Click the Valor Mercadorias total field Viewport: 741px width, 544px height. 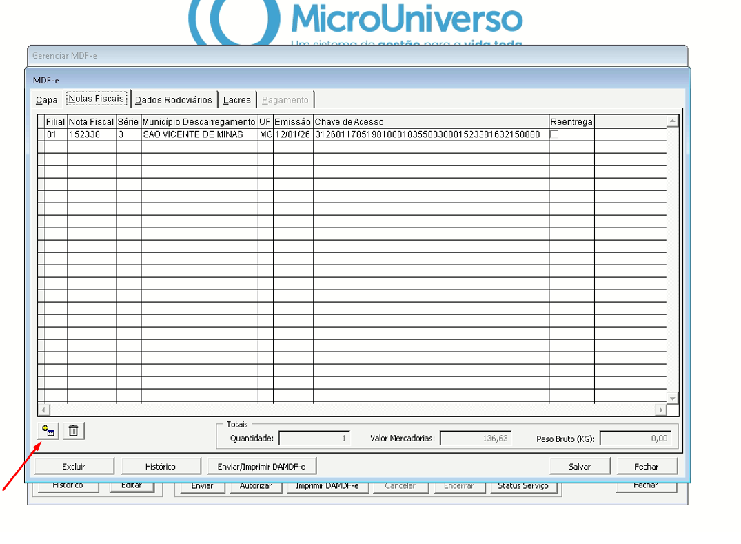tap(476, 438)
